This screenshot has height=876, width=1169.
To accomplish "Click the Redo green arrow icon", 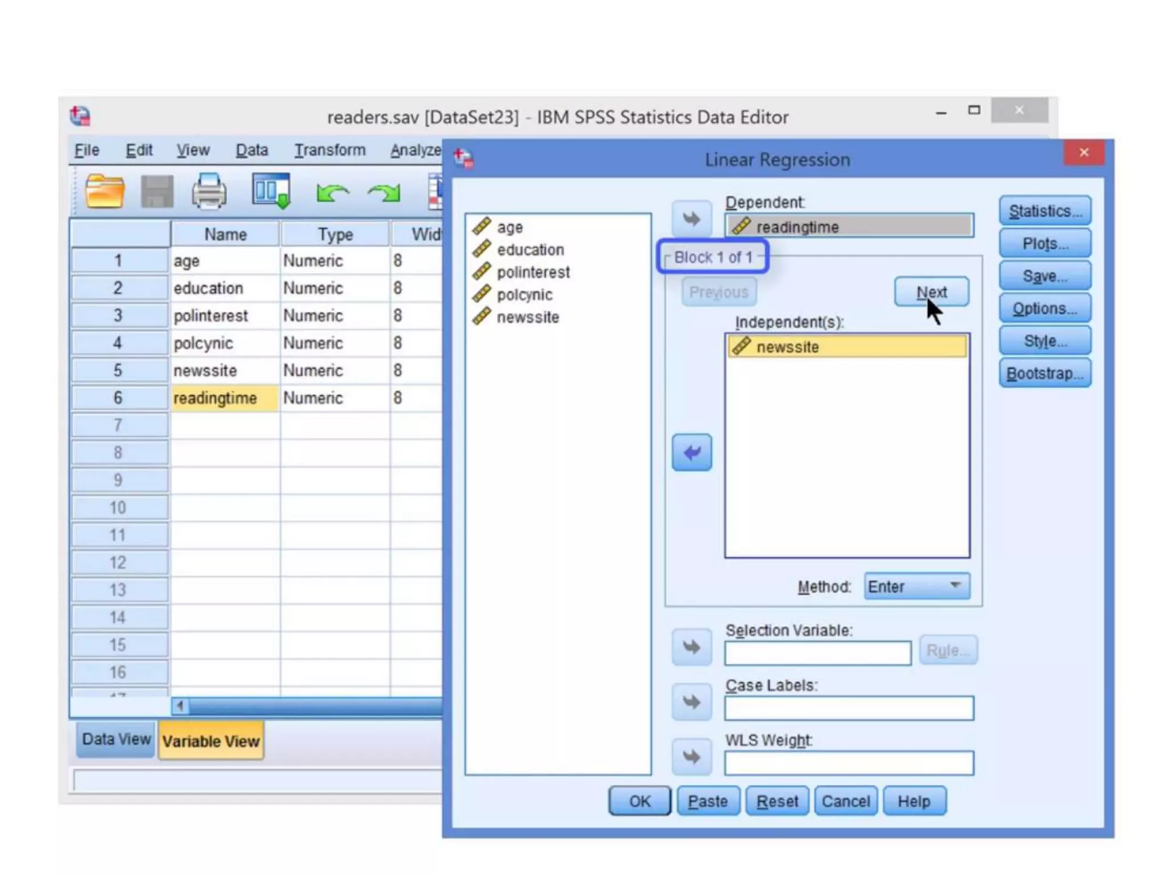I will [x=384, y=193].
